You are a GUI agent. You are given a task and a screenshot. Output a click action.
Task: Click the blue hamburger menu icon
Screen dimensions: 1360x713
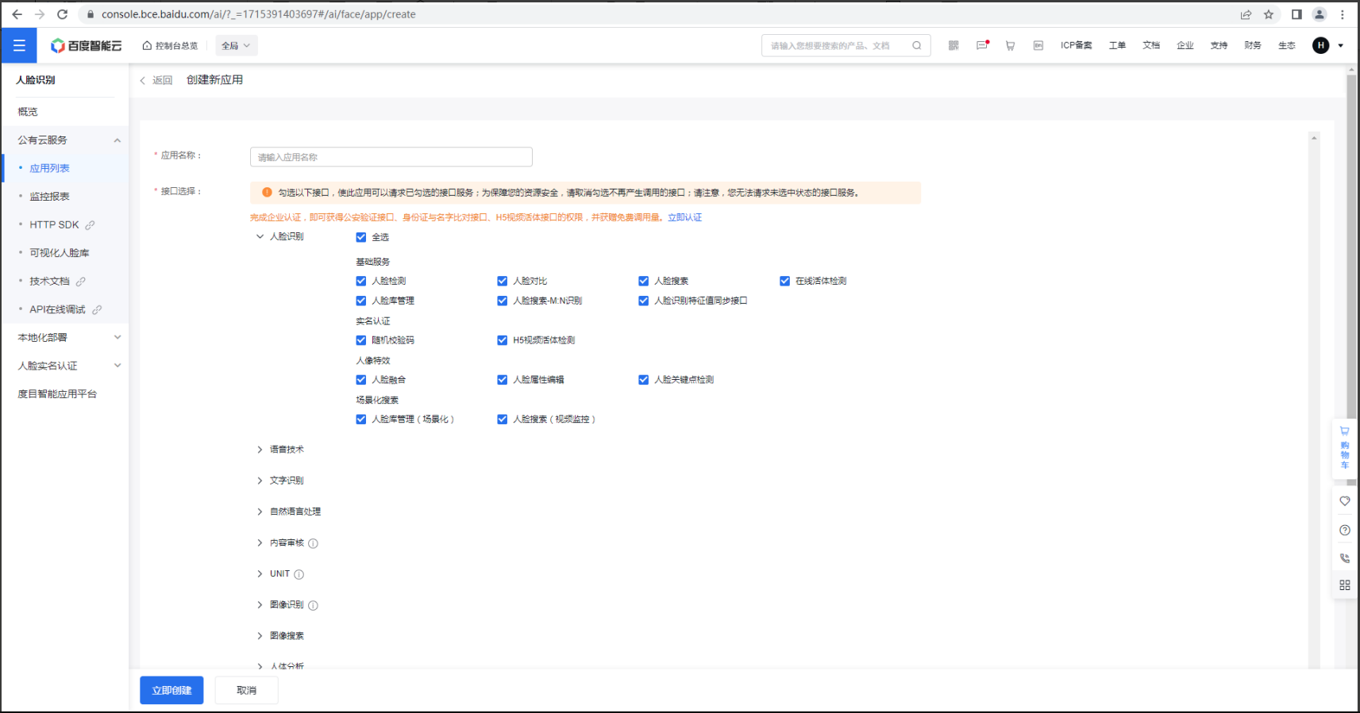[x=19, y=46]
